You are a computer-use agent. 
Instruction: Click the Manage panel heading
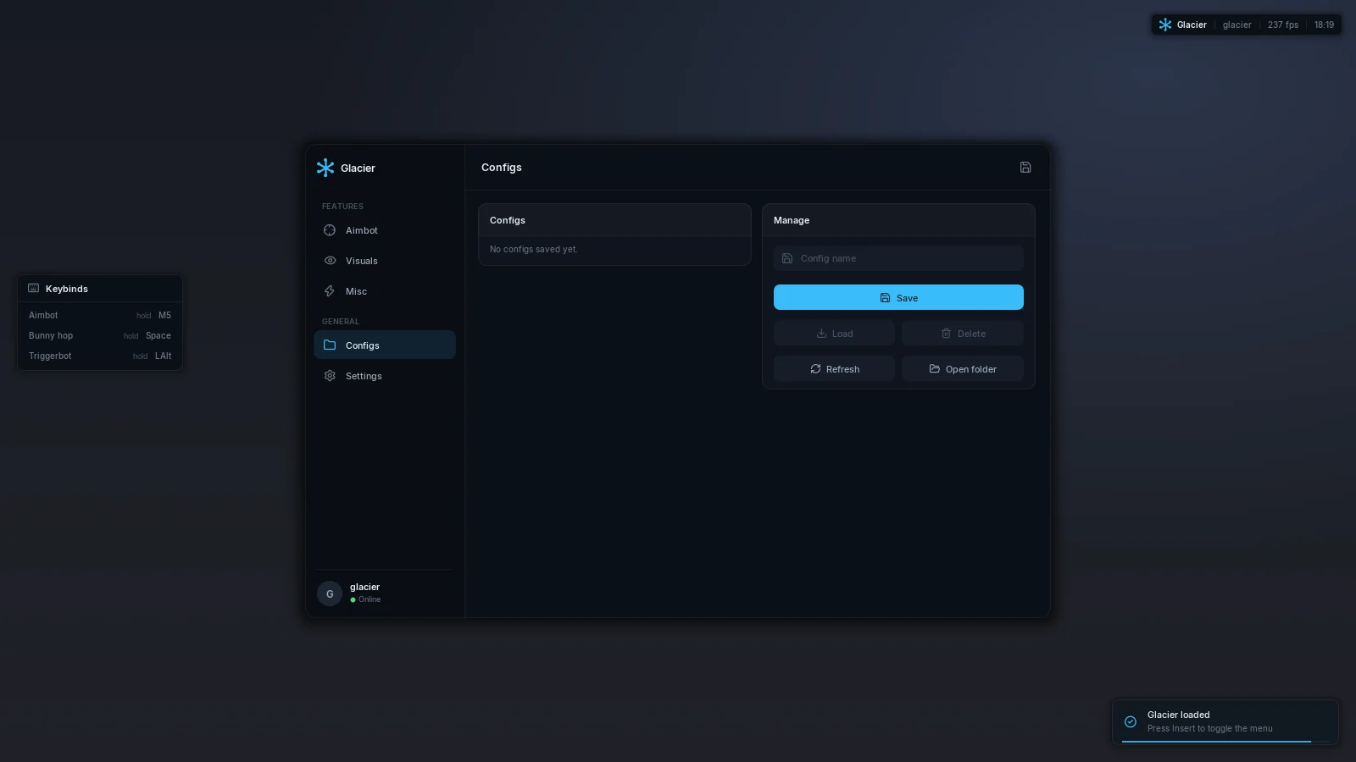click(792, 220)
